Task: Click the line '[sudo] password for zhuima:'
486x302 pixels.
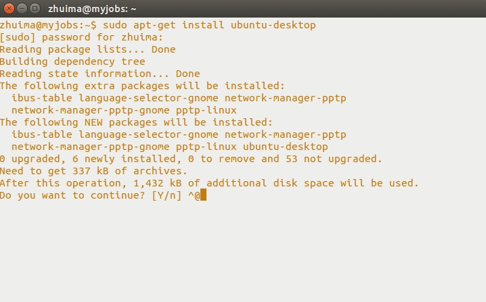Action: coord(81,37)
